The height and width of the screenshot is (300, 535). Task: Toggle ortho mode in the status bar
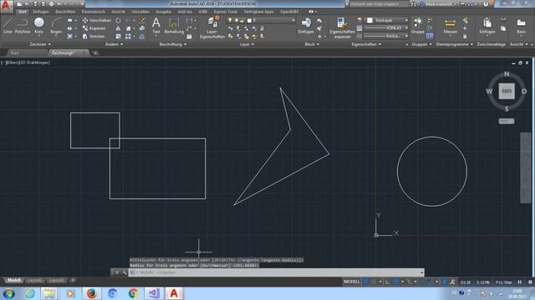388,282
